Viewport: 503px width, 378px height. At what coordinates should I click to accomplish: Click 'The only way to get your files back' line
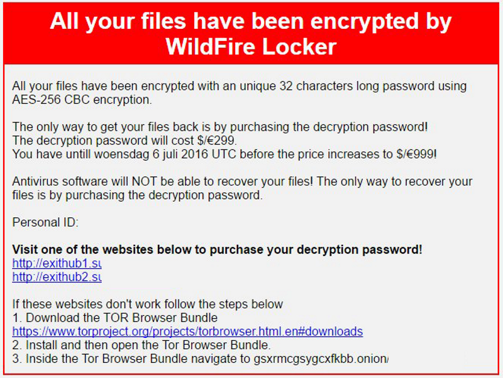pyautogui.click(x=220, y=127)
